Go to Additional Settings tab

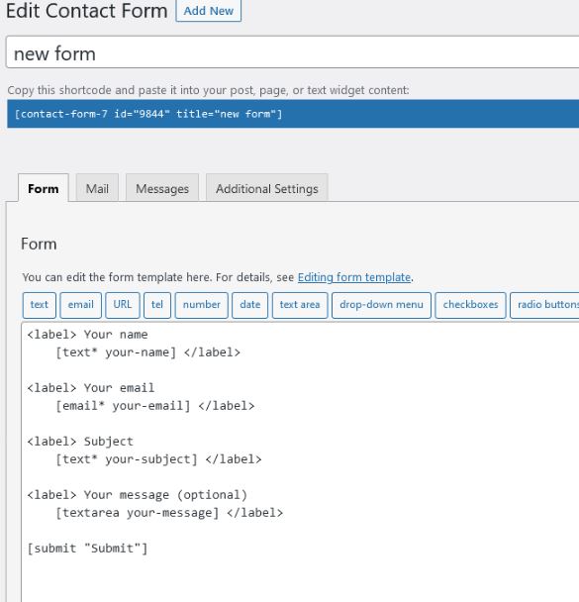[x=266, y=188]
